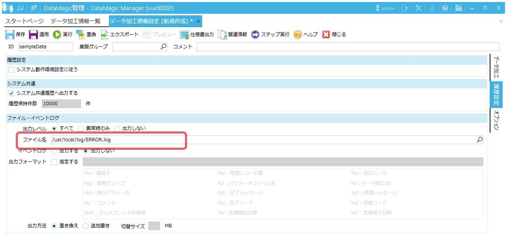
Task: Click the logout icon in title bar
Action: pos(405,8)
